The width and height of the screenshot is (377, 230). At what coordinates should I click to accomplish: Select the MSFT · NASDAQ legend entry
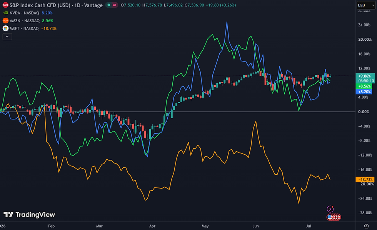coord(24,28)
